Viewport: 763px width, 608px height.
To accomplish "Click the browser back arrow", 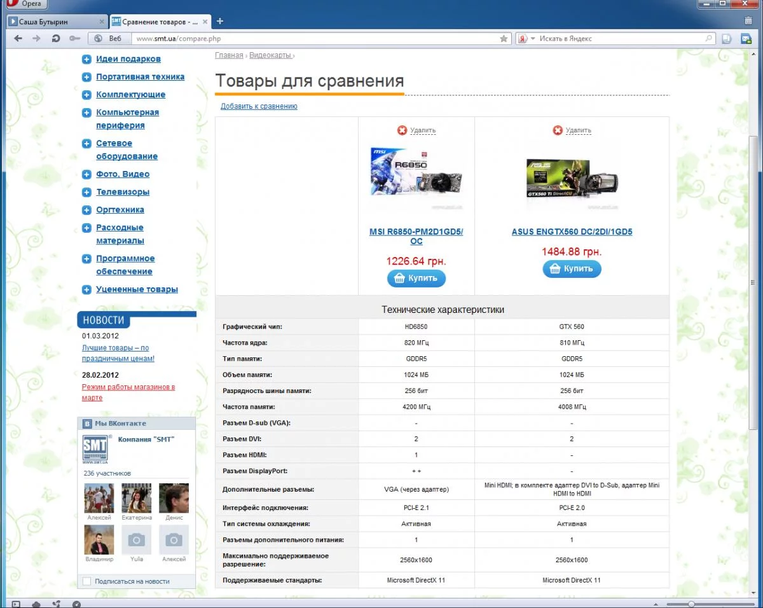I will pos(18,39).
